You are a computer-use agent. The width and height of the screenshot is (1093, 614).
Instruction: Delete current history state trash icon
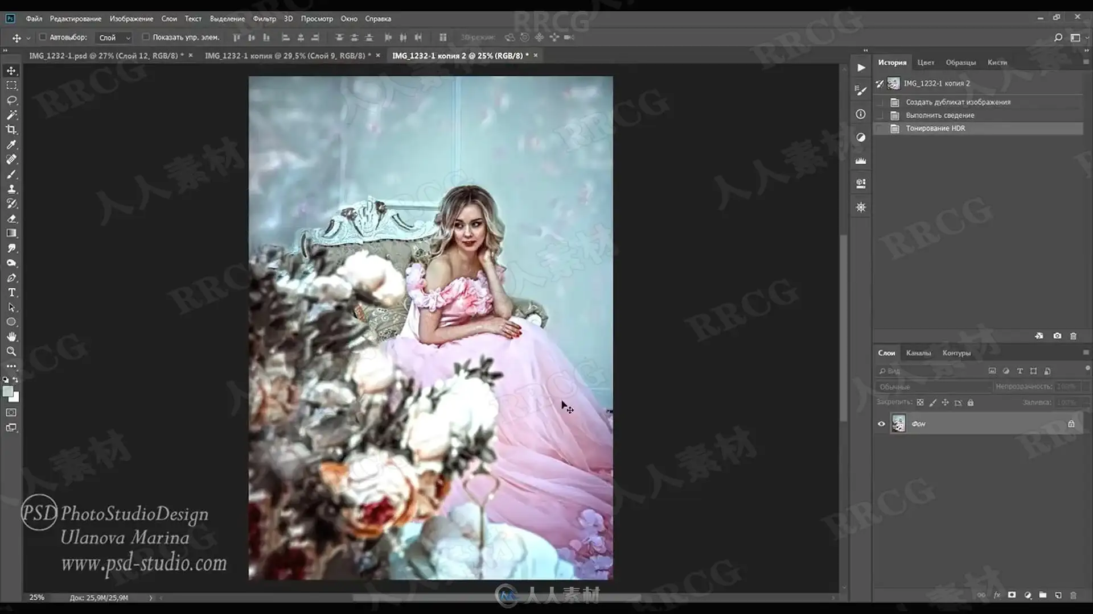coord(1073,336)
